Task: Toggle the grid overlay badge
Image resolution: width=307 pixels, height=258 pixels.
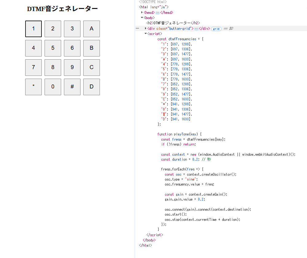Action: click(x=216, y=29)
